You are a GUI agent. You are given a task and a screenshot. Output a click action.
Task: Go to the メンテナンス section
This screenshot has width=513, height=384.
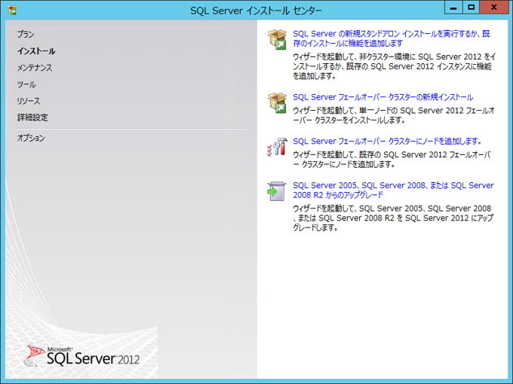point(35,68)
